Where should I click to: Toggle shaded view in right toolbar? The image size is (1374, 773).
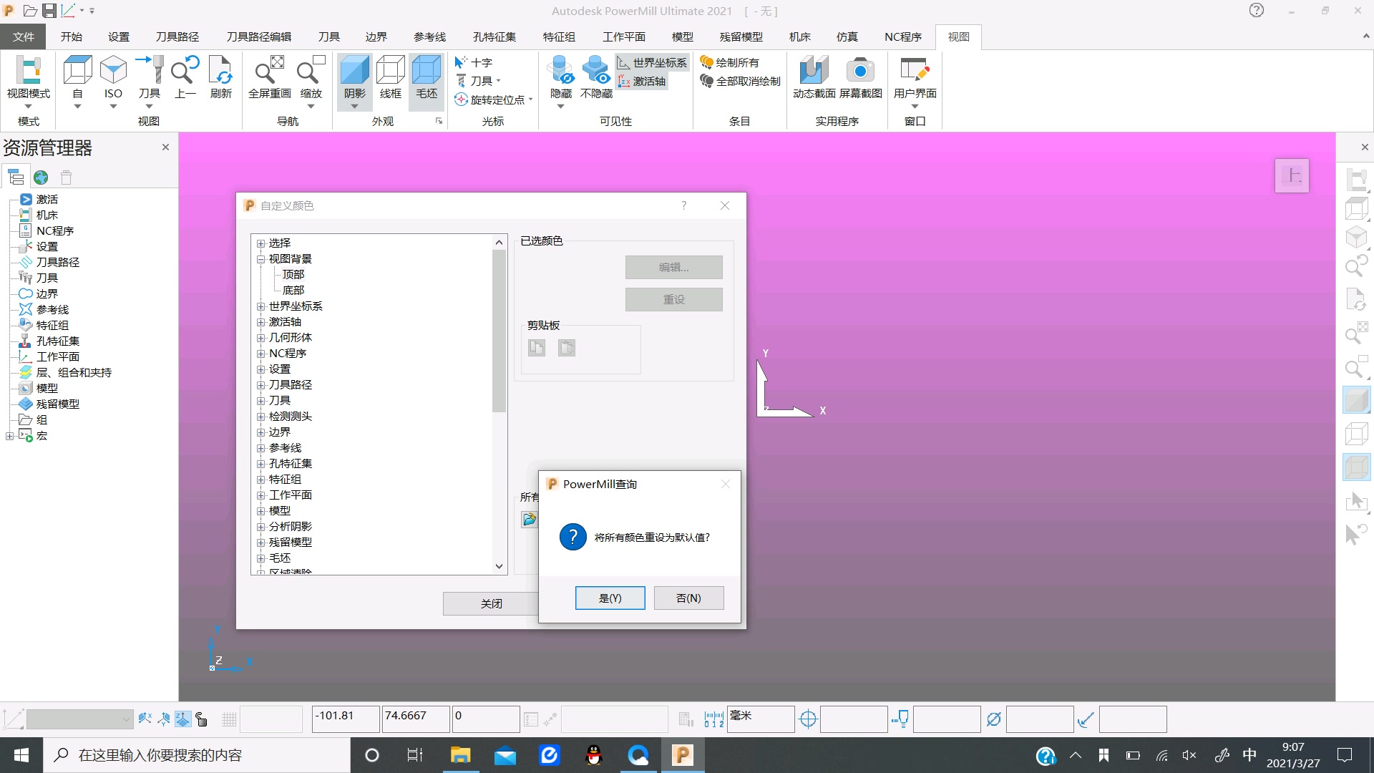pyautogui.click(x=1356, y=401)
